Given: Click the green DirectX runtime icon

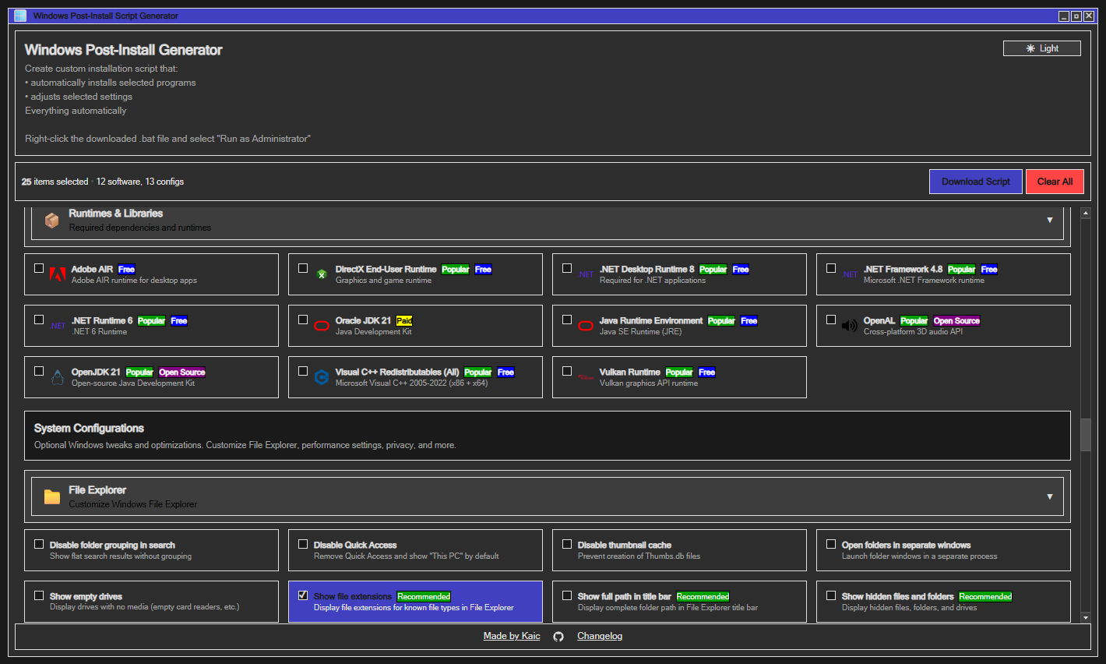Looking at the screenshot, I should [321, 274].
